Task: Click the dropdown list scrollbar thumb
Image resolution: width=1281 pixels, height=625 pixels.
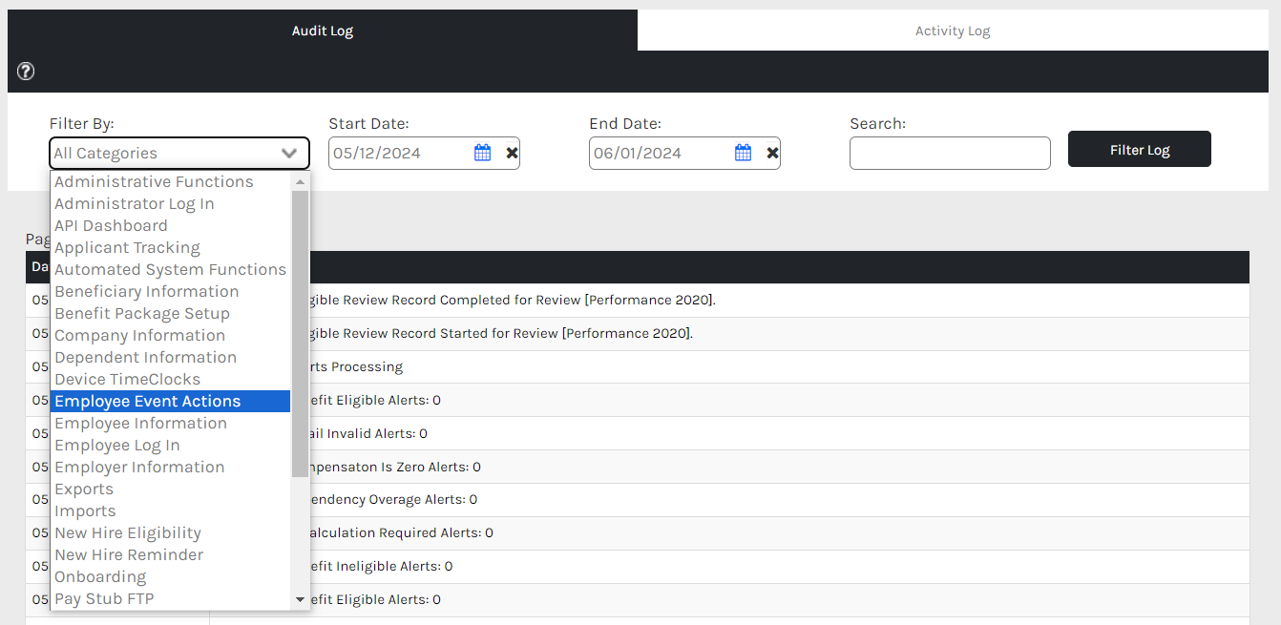Action: [x=300, y=333]
